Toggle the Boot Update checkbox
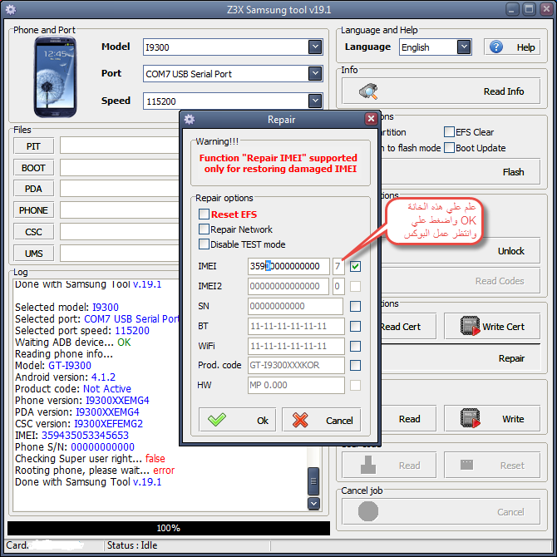 (x=450, y=147)
